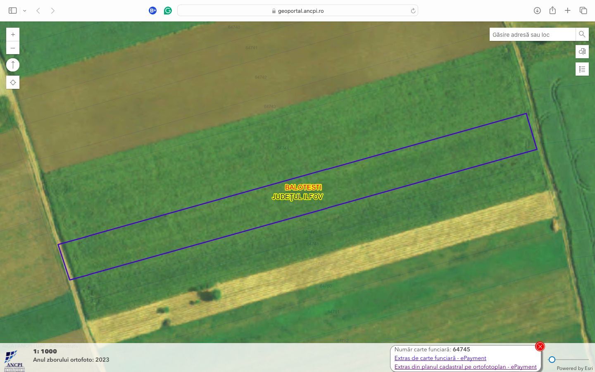This screenshot has width=595, height=372.
Task: Zoom out on the map
Action: (13, 48)
